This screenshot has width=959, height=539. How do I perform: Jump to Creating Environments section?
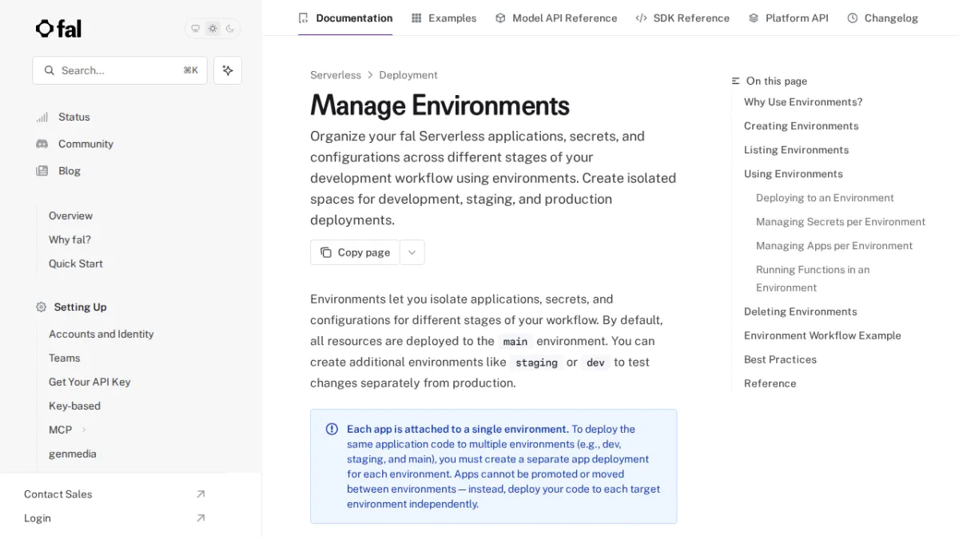pos(801,126)
